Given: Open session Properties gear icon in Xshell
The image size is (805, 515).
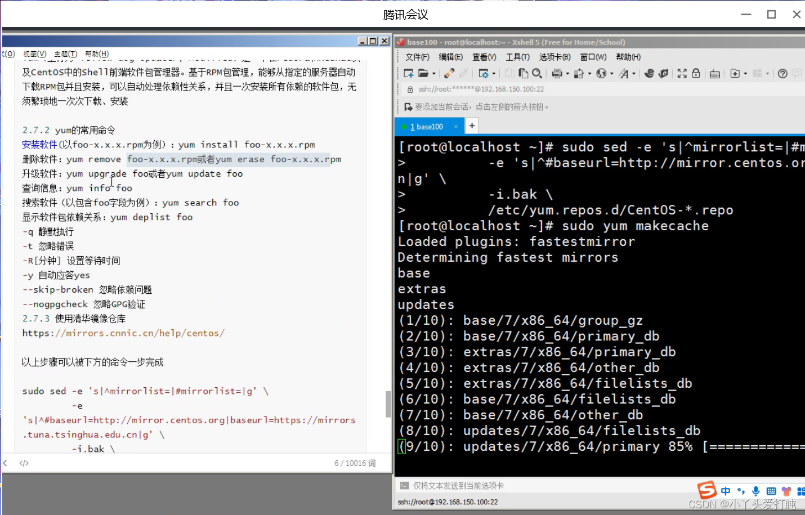Looking at the screenshot, I should tap(484, 73).
